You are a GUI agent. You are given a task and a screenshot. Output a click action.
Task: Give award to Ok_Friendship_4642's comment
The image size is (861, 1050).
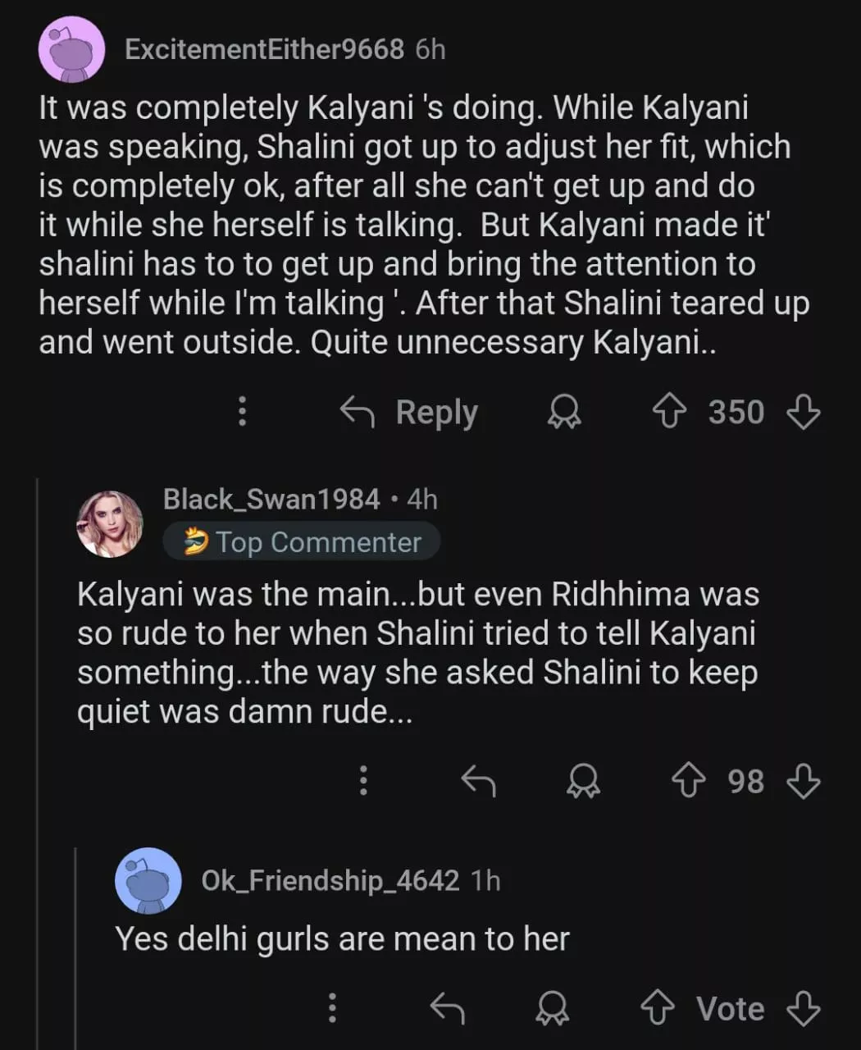pos(552,1008)
